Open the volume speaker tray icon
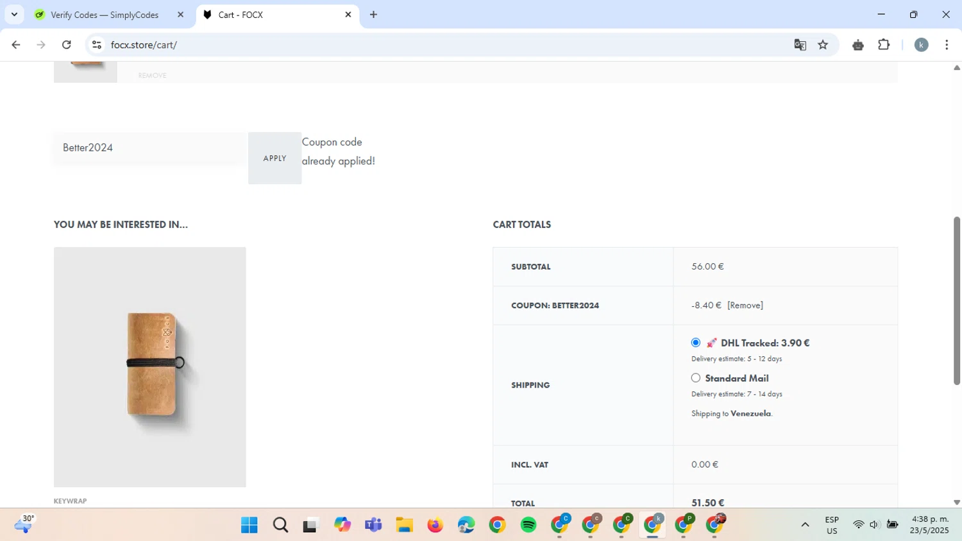962x541 pixels. click(x=874, y=525)
